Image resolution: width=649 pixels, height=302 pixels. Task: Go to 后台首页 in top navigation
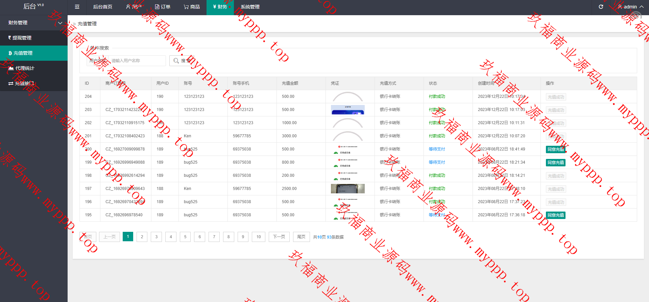103,7
